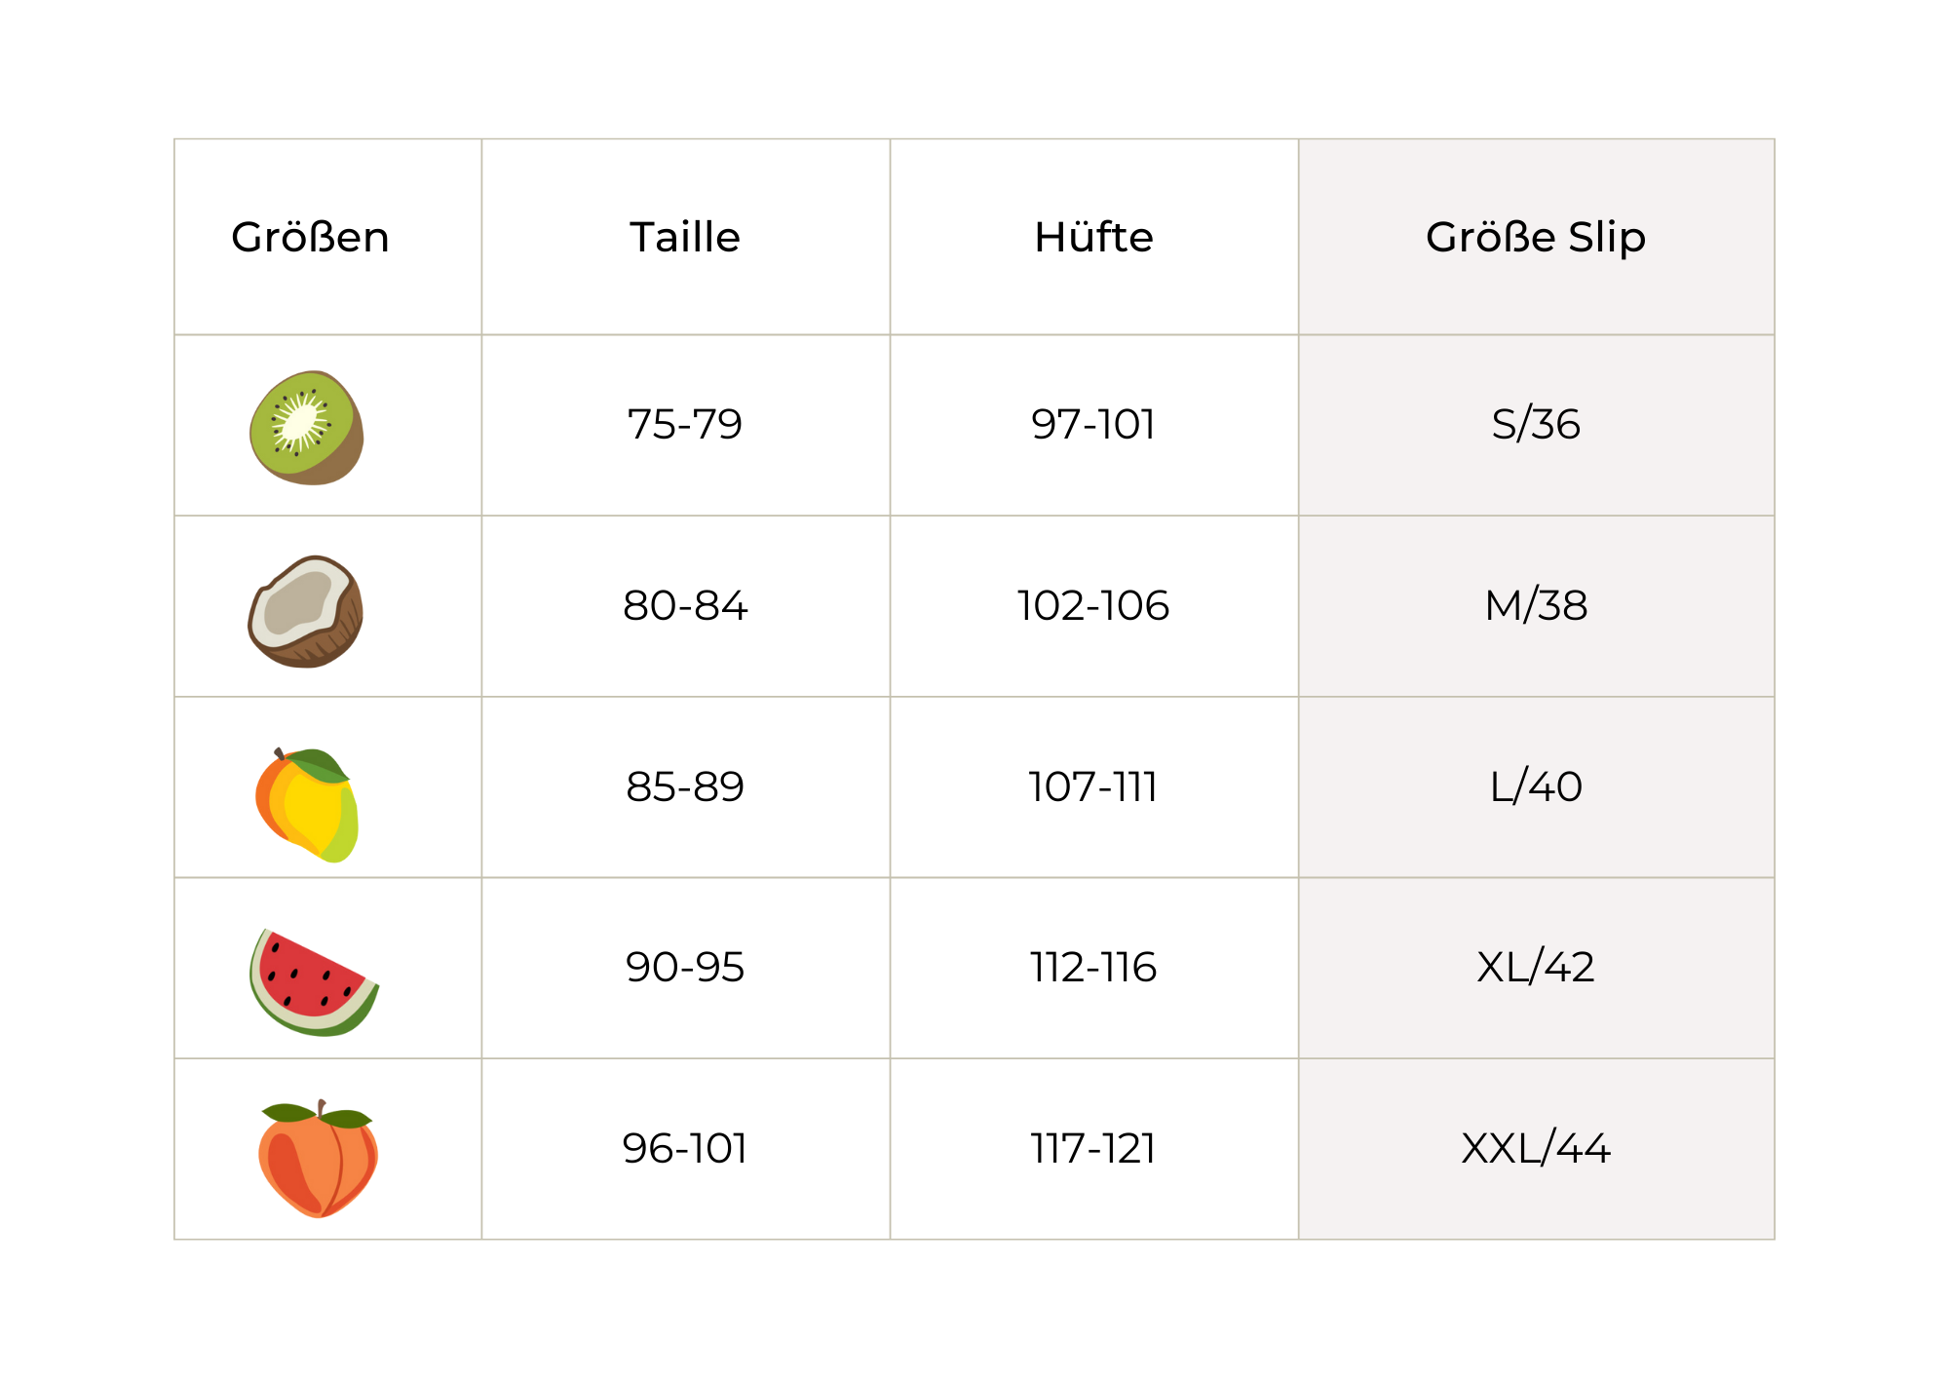Select the 117-121 hip cell
The image size is (1949, 1378).
tap(1093, 1149)
